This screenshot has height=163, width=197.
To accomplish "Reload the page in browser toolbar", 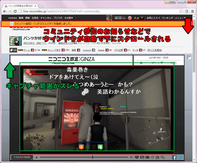I will (15, 11).
